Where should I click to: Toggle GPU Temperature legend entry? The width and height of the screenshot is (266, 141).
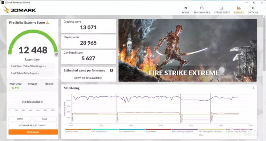(x=132, y=131)
